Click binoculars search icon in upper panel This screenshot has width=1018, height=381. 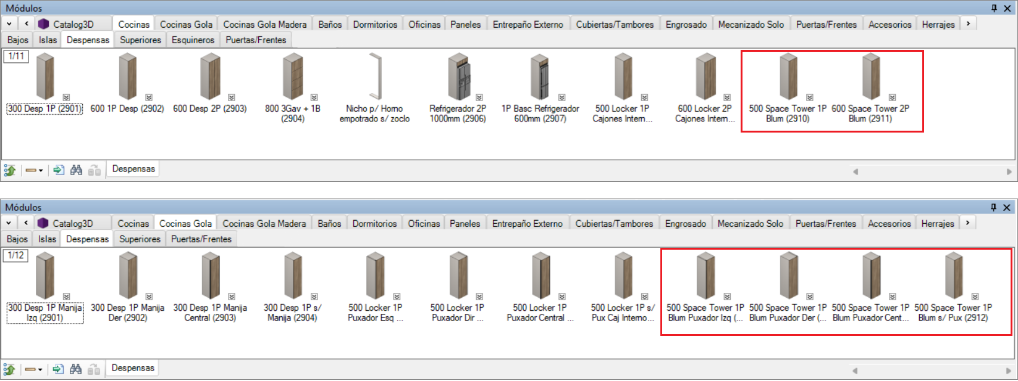point(76,170)
